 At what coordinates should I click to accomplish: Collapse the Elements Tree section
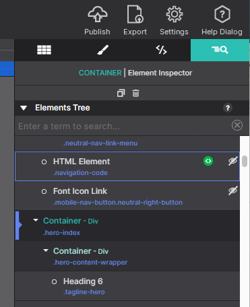(24, 108)
